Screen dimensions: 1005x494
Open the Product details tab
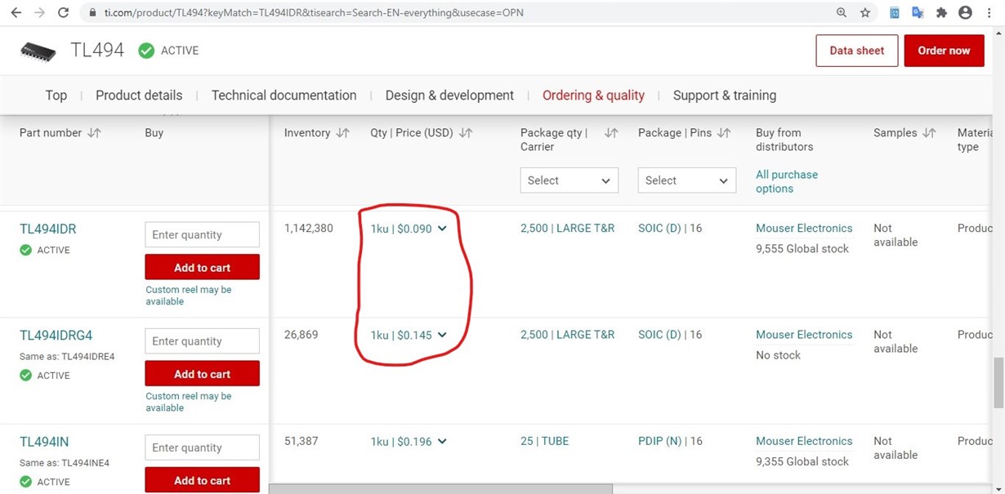[139, 96]
